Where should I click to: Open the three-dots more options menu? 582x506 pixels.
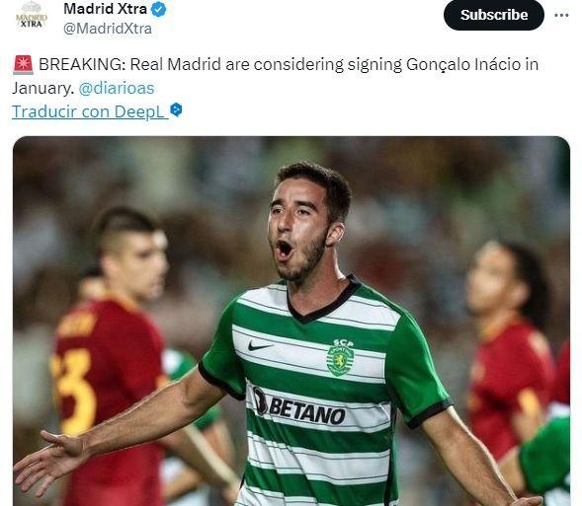click(x=561, y=15)
